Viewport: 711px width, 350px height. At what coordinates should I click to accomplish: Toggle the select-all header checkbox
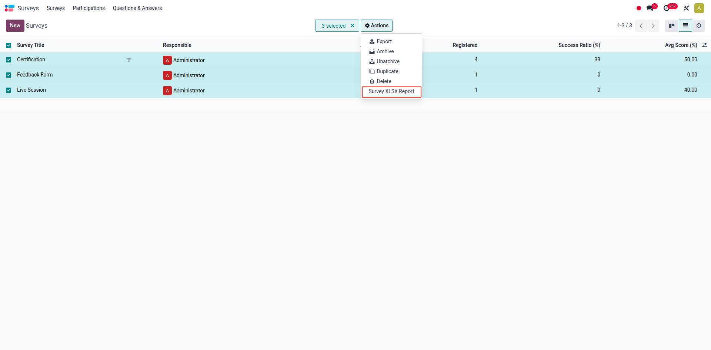pyautogui.click(x=9, y=45)
